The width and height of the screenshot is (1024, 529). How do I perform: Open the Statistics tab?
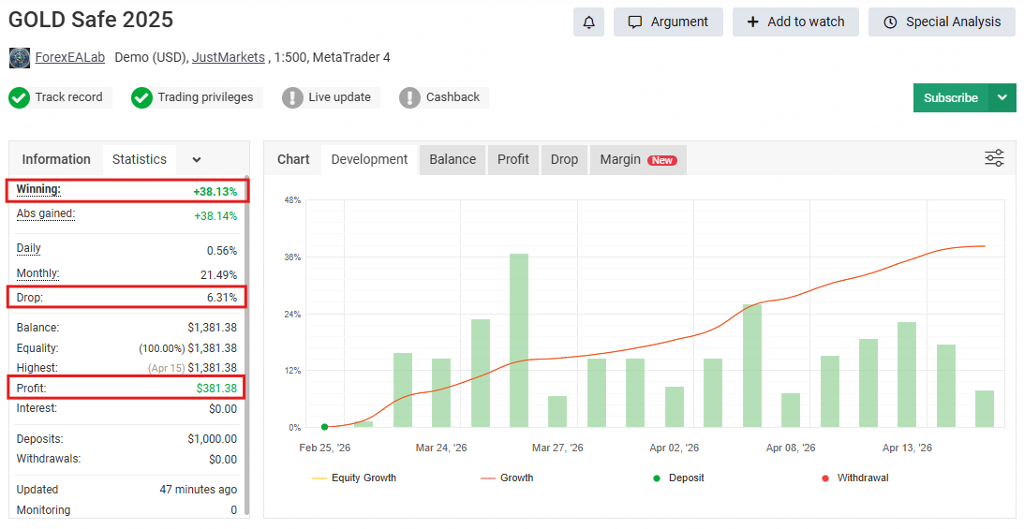point(140,159)
